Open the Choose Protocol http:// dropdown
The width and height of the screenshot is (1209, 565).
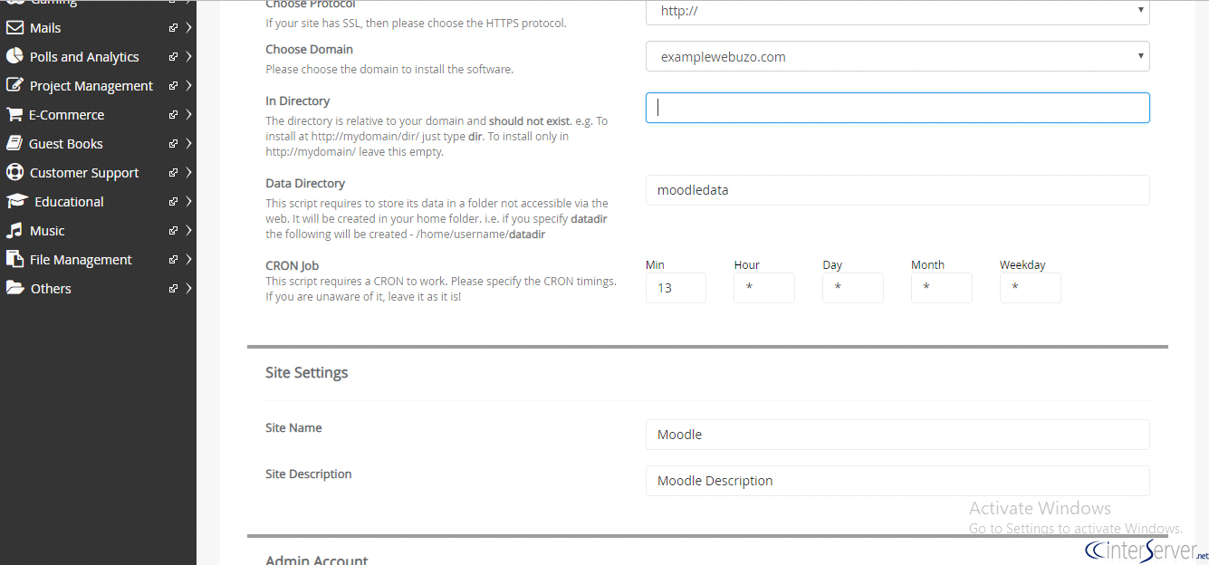tap(897, 11)
